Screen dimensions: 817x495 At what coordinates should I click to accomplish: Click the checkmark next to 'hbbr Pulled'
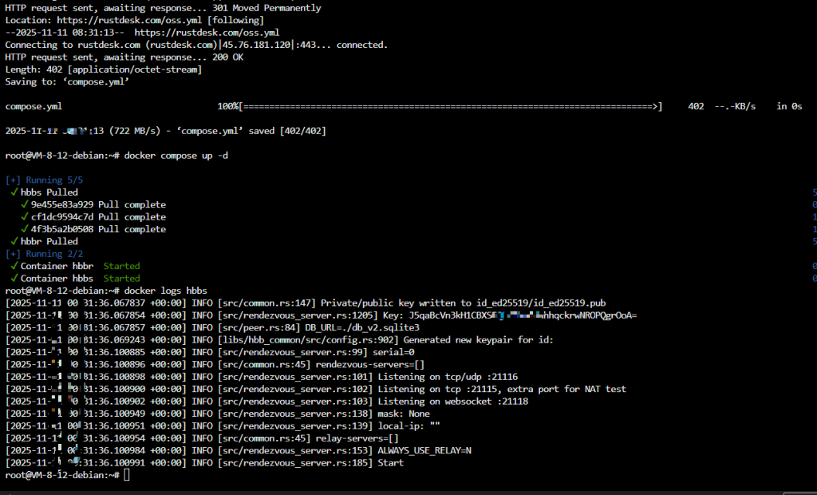(14, 241)
